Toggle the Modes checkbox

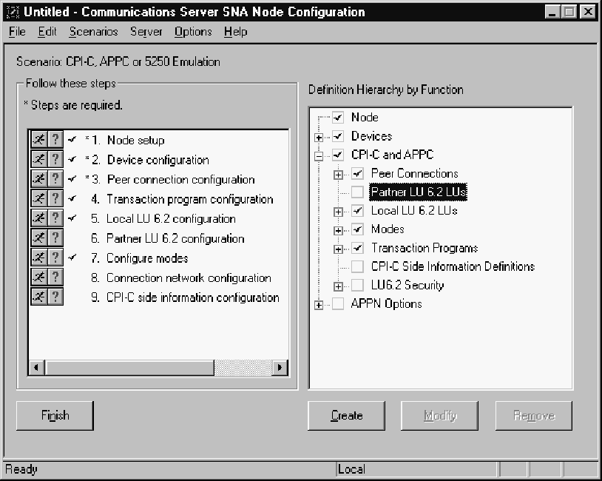point(357,229)
